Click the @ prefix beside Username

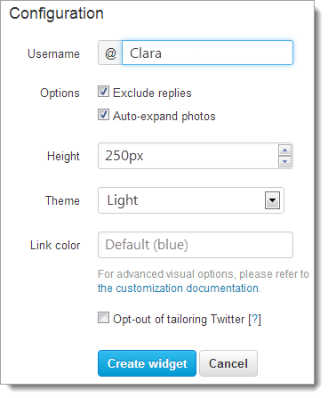click(110, 53)
